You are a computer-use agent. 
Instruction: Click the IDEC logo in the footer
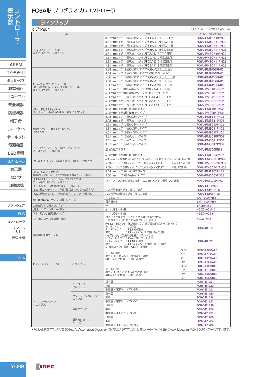click(x=45, y=367)
